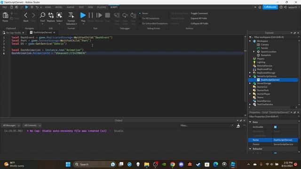The width and height of the screenshot is (301, 169).
Task: Go Back in script navigation
Action: [x=26, y=15]
